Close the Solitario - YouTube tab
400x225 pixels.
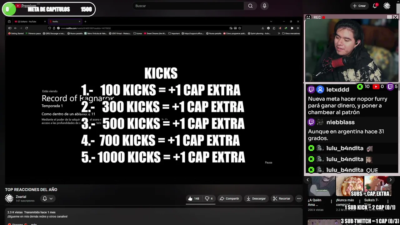click(x=45, y=22)
